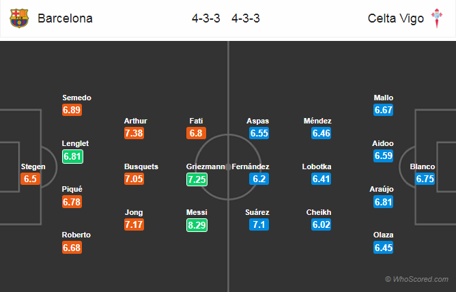
Task: Click the Celta Vigo club crest icon
Action: click(x=437, y=18)
